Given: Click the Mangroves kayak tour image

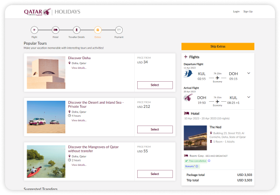Looking at the screenshot, I should (x=46, y=161).
